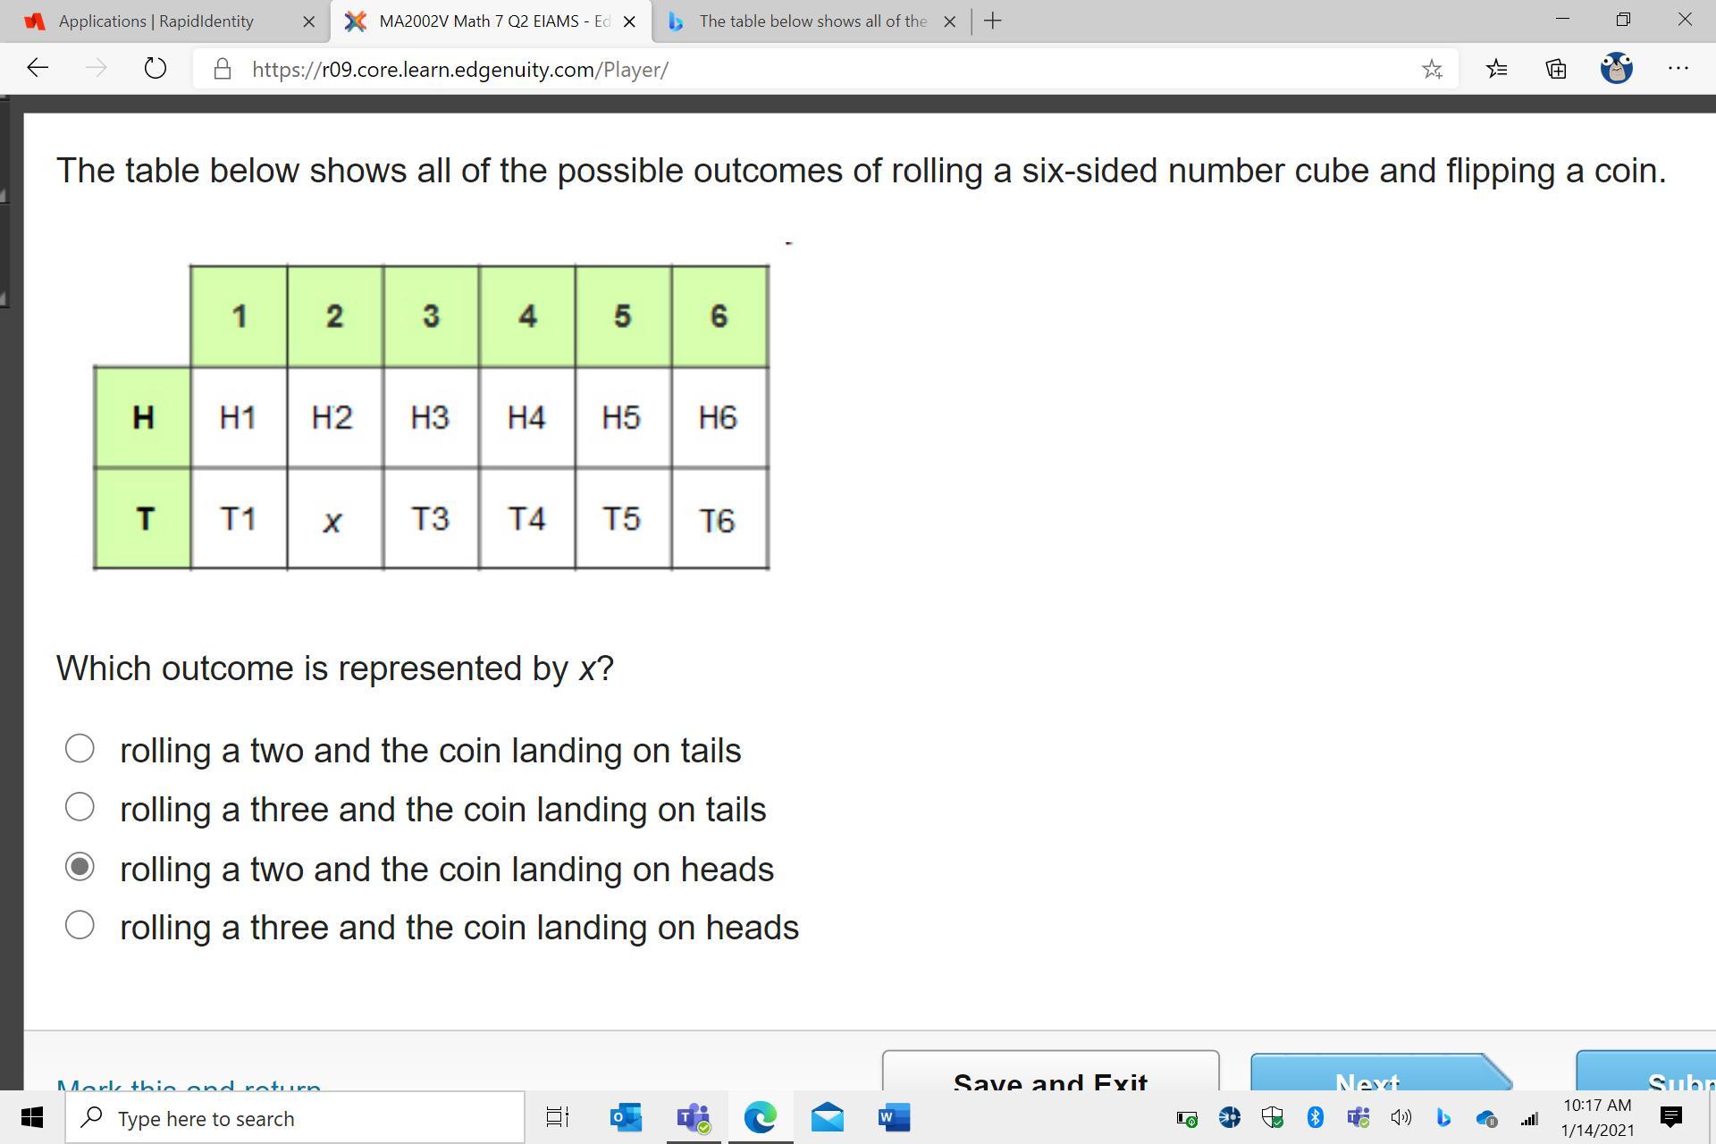
Task: Click the Next button
Action: pos(1367,1077)
